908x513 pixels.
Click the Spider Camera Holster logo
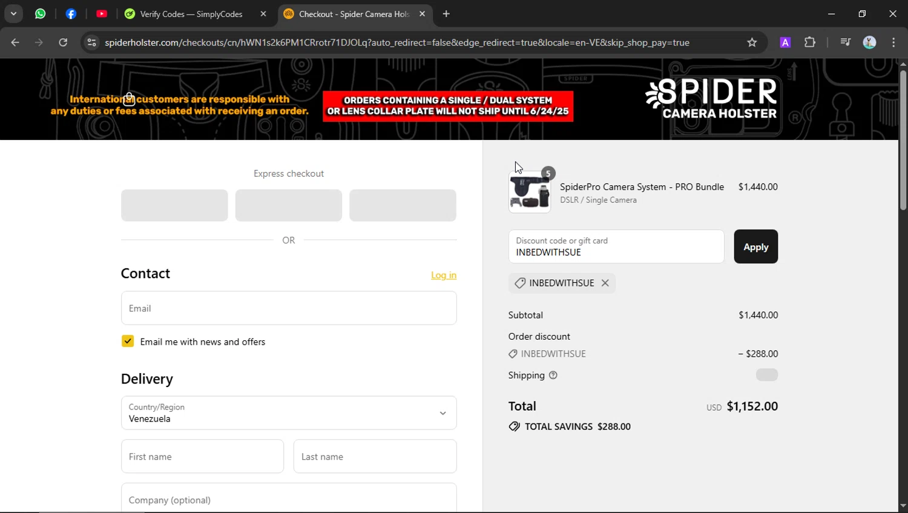click(x=711, y=99)
